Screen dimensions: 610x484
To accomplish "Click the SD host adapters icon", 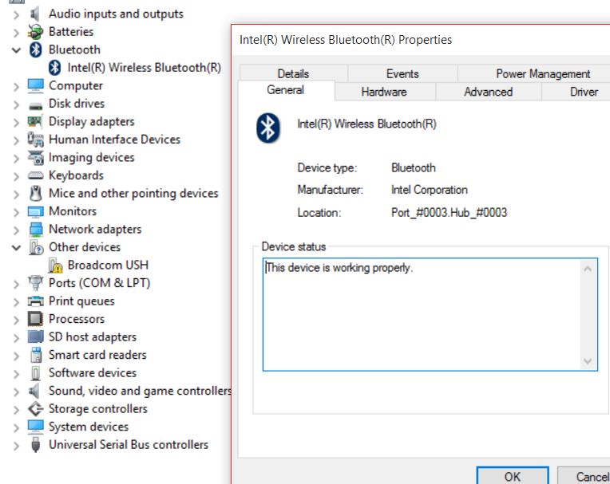I will click(x=35, y=336).
